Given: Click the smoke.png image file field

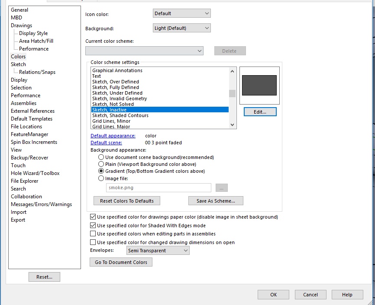Looking at the screenshot, I should coord(158,187).
